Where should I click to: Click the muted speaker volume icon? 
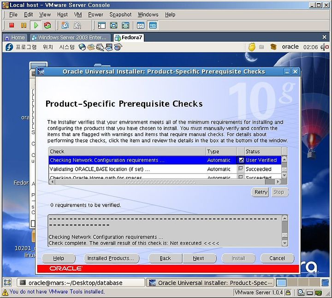click(325, 47)
